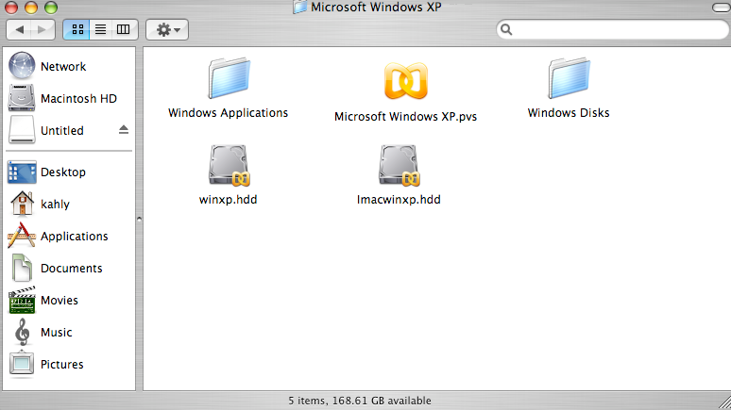Click the window resize grip corner
Image resolution: width=731 pixels, height=410 pixels.
click(724, 402)
